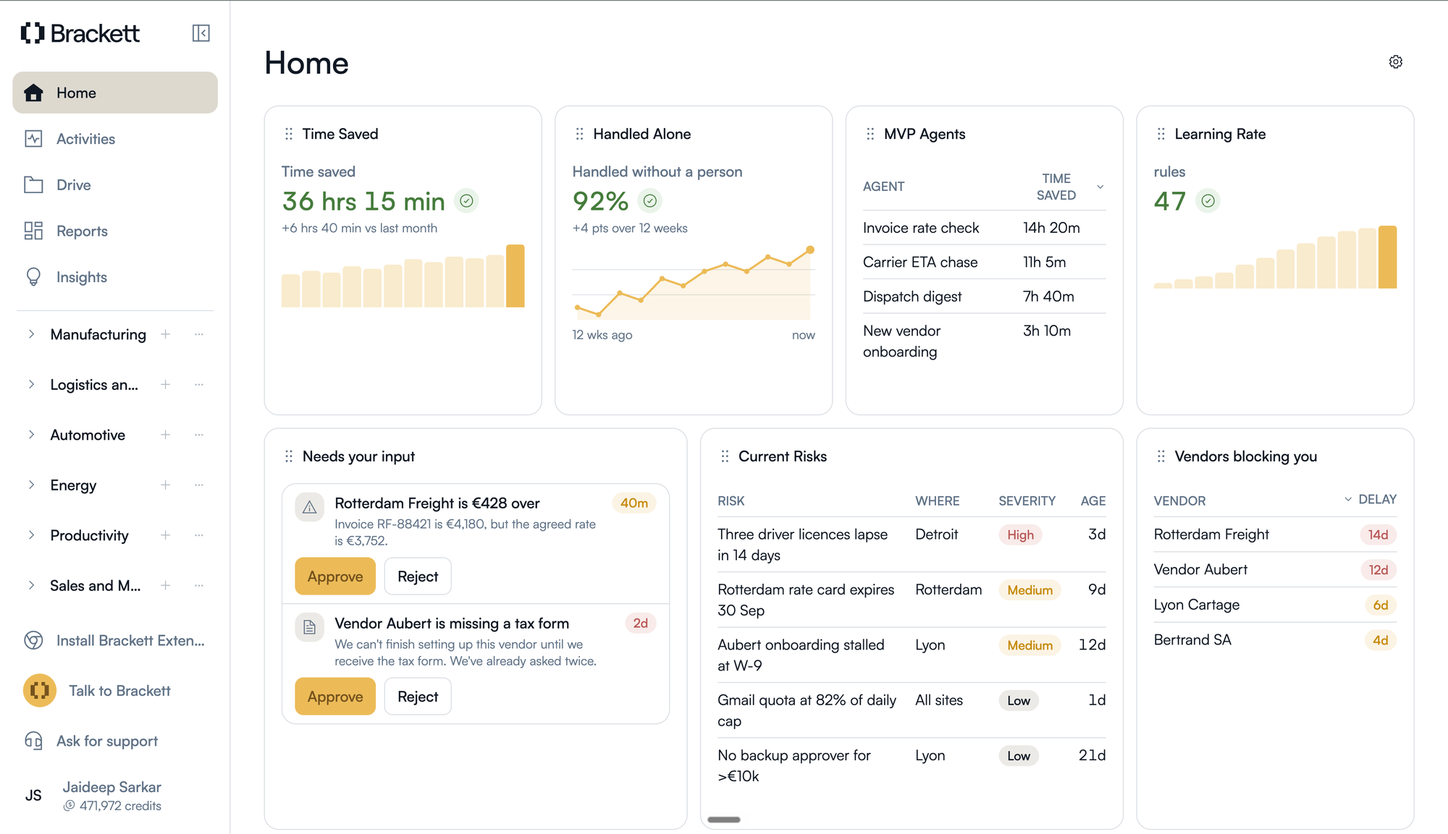Click the credits coin icon
This screenshot has width=1448, height=834.
pos(70,806)
